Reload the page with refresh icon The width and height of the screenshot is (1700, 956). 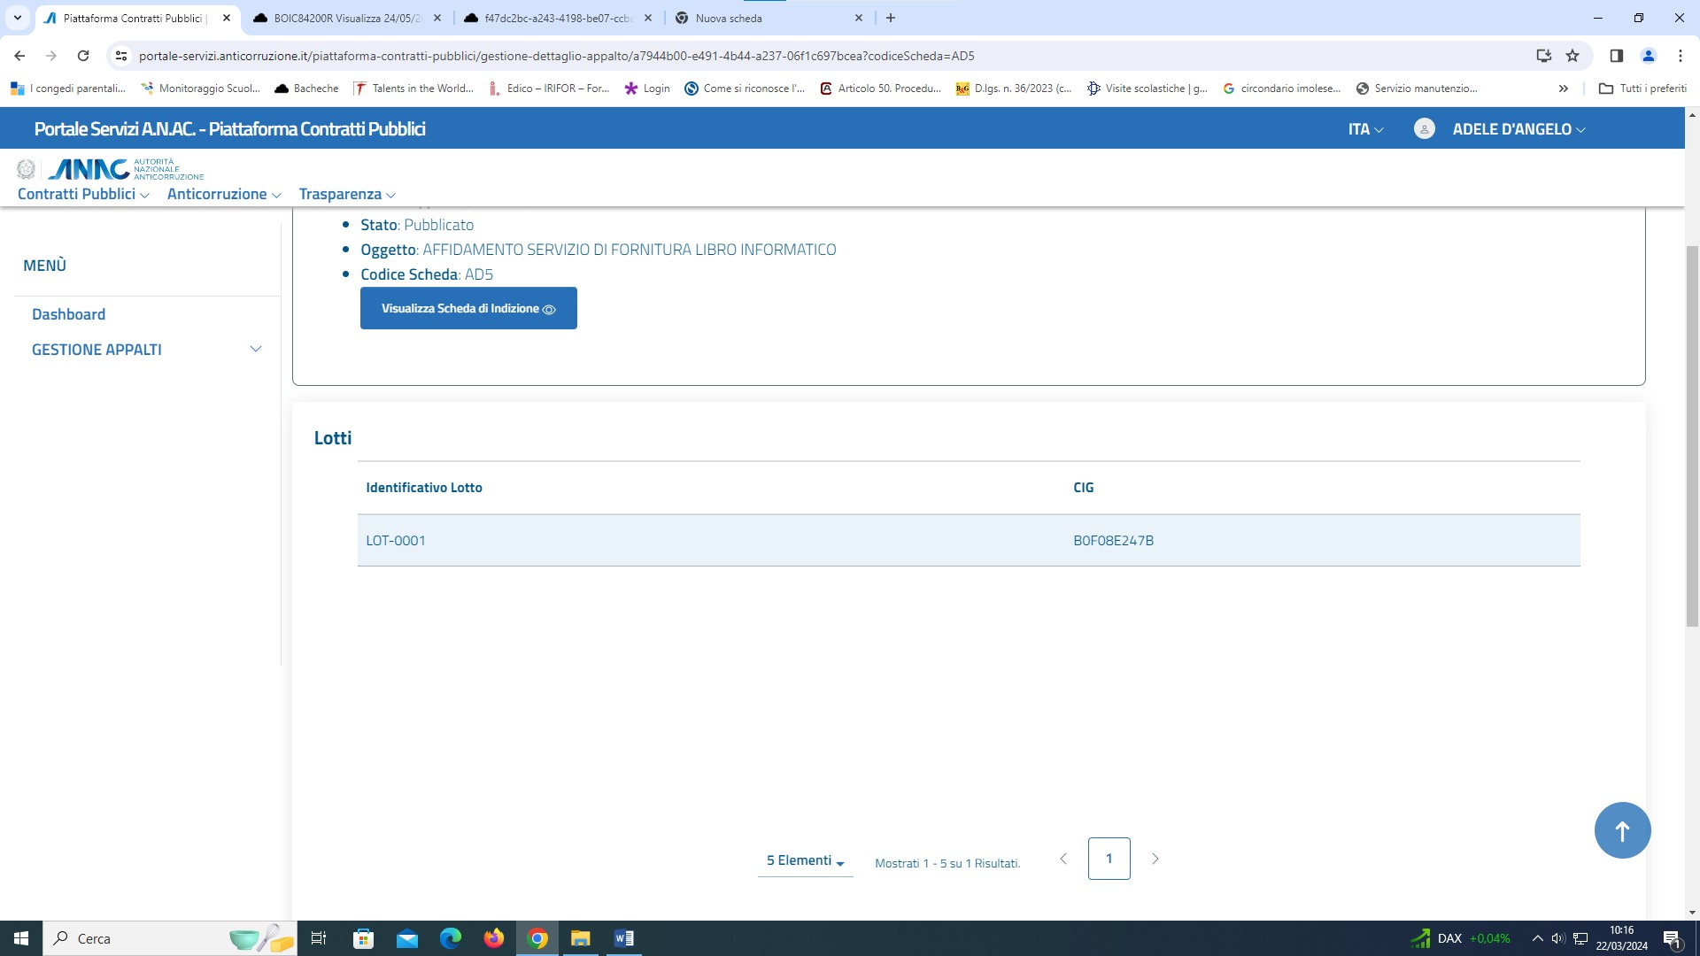click(83, 56)
